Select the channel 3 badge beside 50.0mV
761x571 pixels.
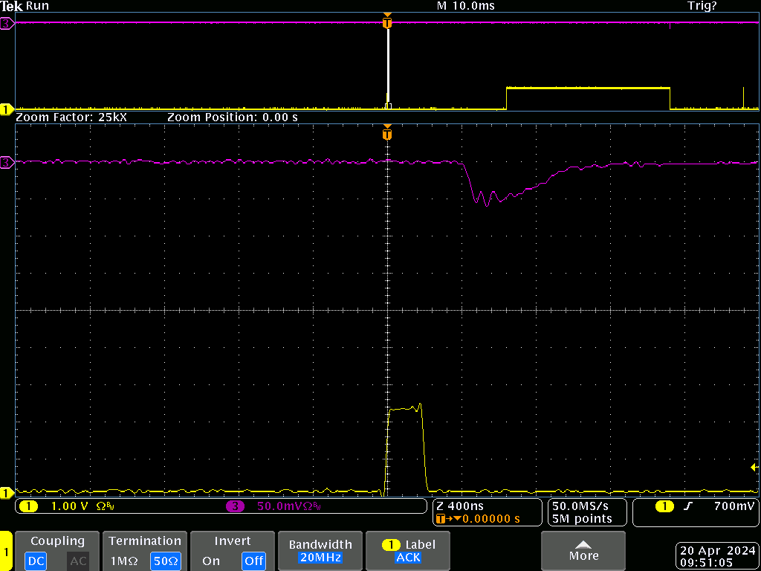click(x=236, y=506)
